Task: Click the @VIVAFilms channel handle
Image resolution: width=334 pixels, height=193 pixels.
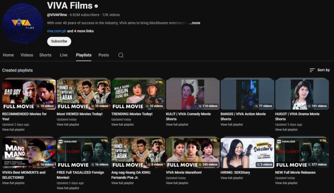Action: click(57, 15)
